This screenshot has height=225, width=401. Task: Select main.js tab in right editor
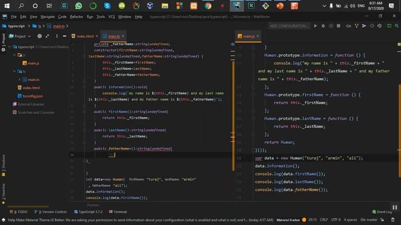pyautogui.click(x=248, y=36)
